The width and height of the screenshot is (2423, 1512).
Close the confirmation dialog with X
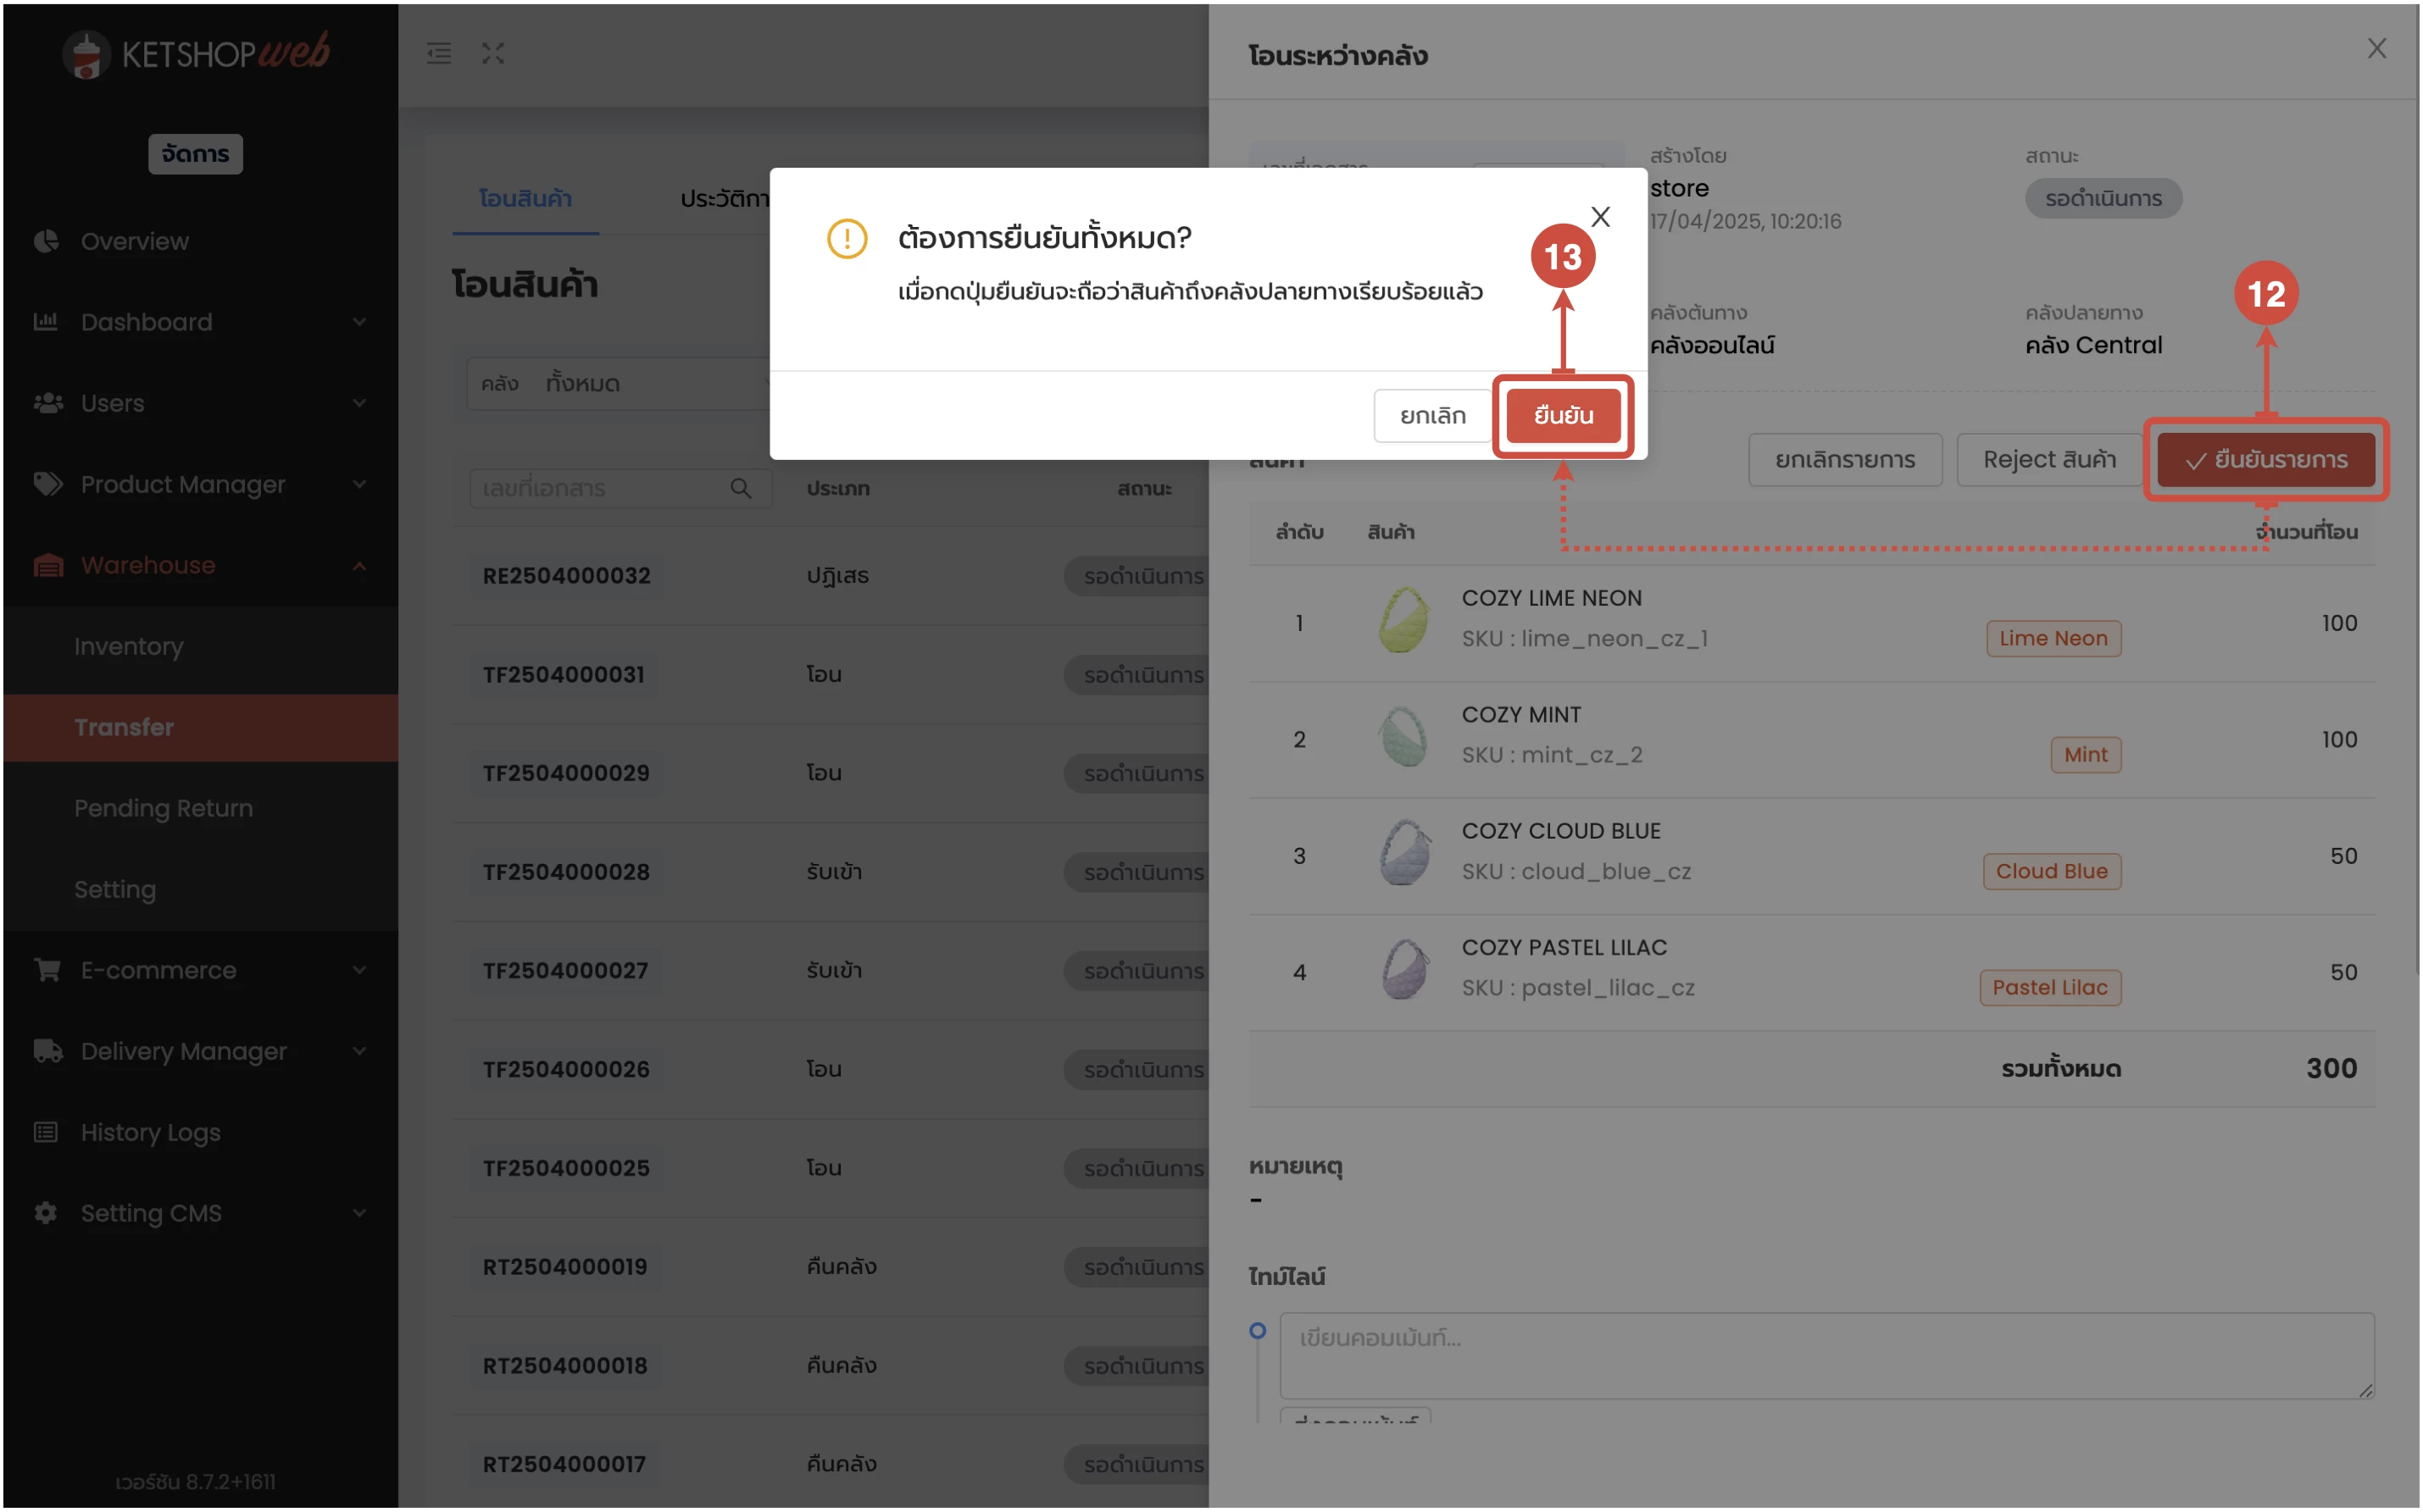1601,217
